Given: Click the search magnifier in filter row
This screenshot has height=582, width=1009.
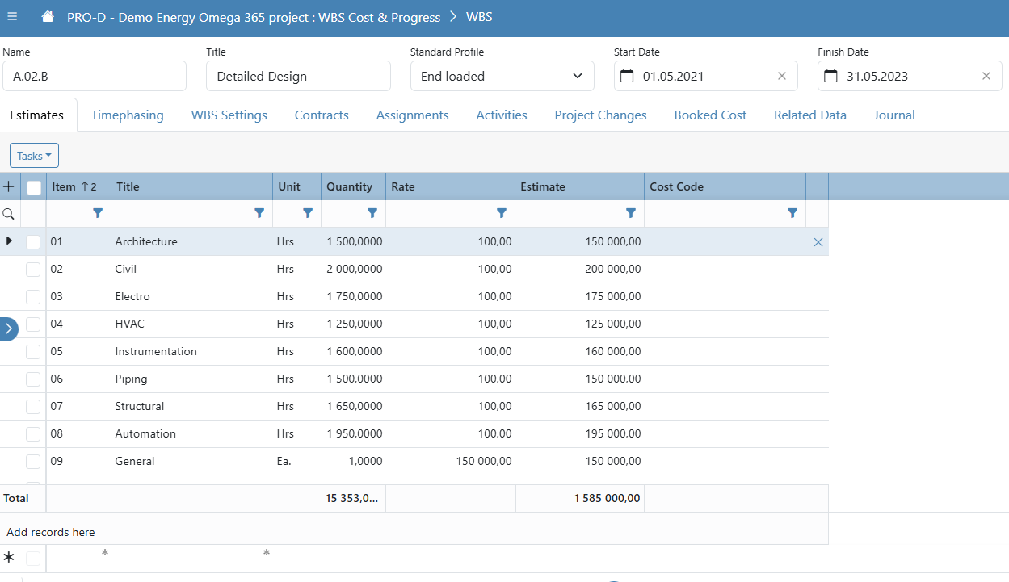Looking at the screenshot, I should pyautogui.click(x=9, y=214).
